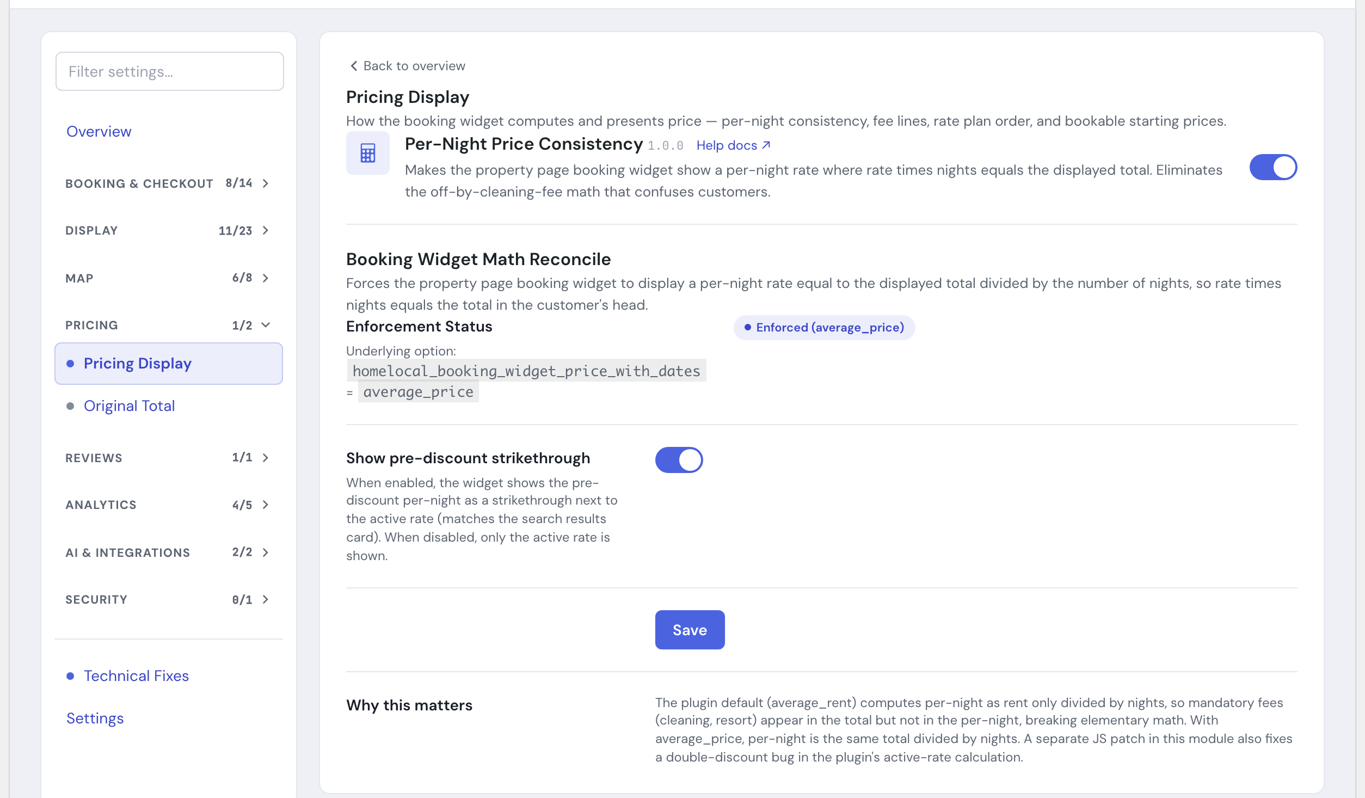1365x798 pixels.
Task: Expand the AI & Integrations section chevron
Action: click(266, 553)
